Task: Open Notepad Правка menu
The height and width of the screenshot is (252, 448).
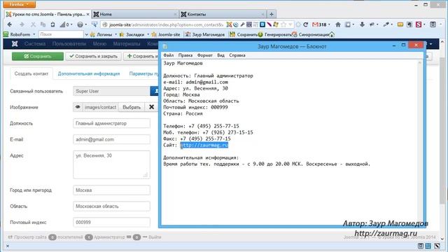Action: click(x=185, y=55)
